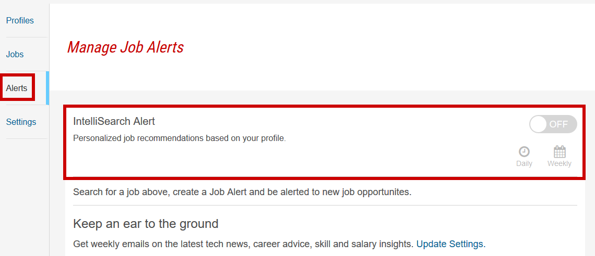Click the Manage Job Alerts heading
Screen dimensions: 595x256
click(x=125, y=48)
